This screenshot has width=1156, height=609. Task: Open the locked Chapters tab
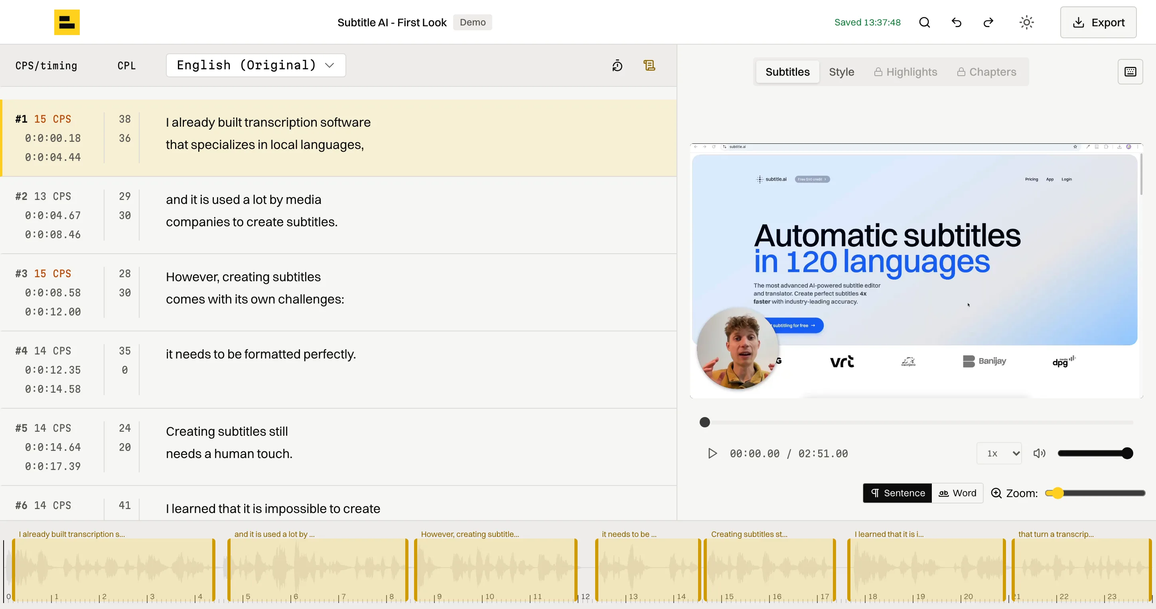coord(986,72)
